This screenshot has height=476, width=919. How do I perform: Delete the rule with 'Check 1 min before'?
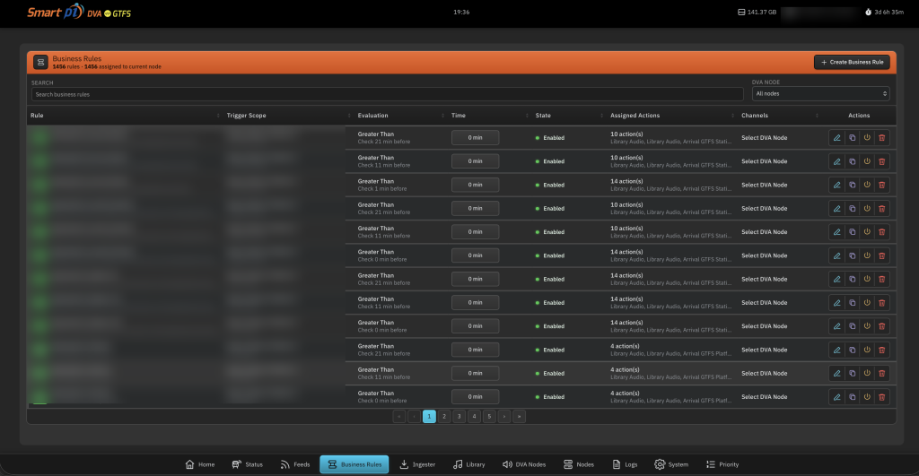point(881,185)
